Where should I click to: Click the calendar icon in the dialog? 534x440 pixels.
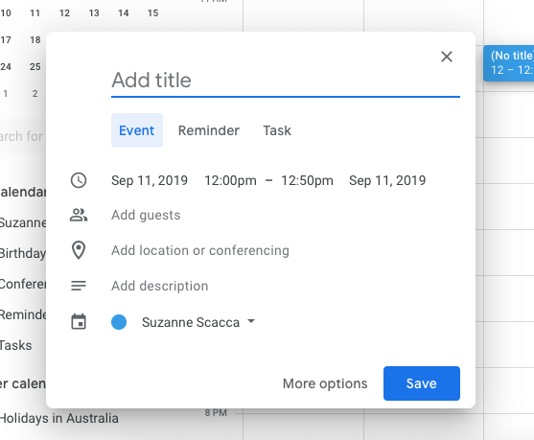pos(79,322)
